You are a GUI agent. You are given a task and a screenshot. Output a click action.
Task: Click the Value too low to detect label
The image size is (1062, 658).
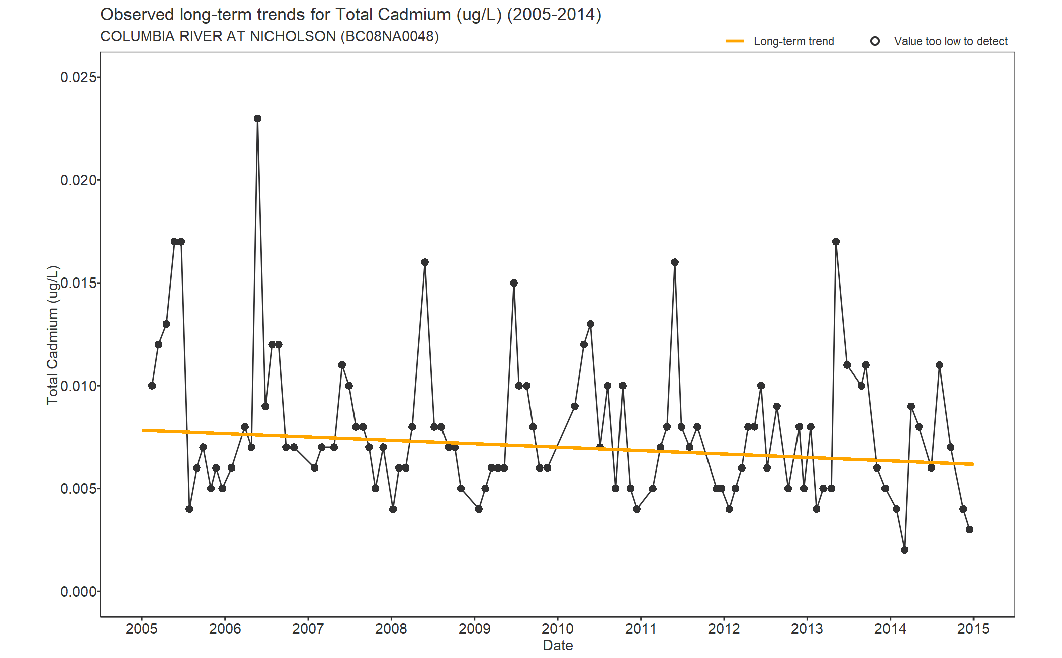(950, 41)
